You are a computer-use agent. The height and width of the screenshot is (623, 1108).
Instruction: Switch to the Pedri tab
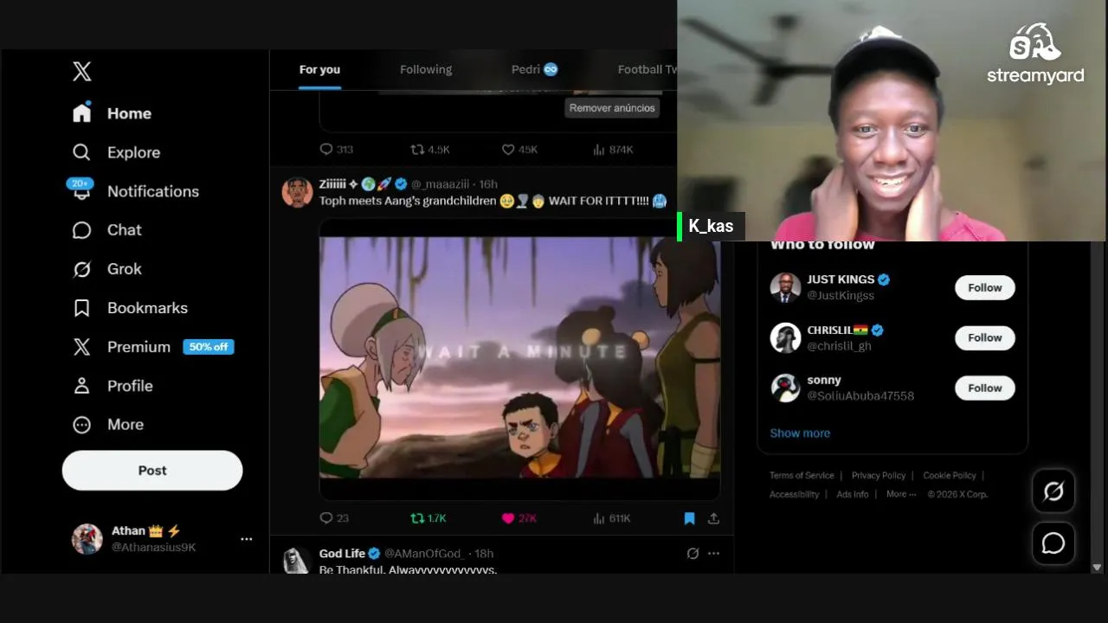pos(535,69)
